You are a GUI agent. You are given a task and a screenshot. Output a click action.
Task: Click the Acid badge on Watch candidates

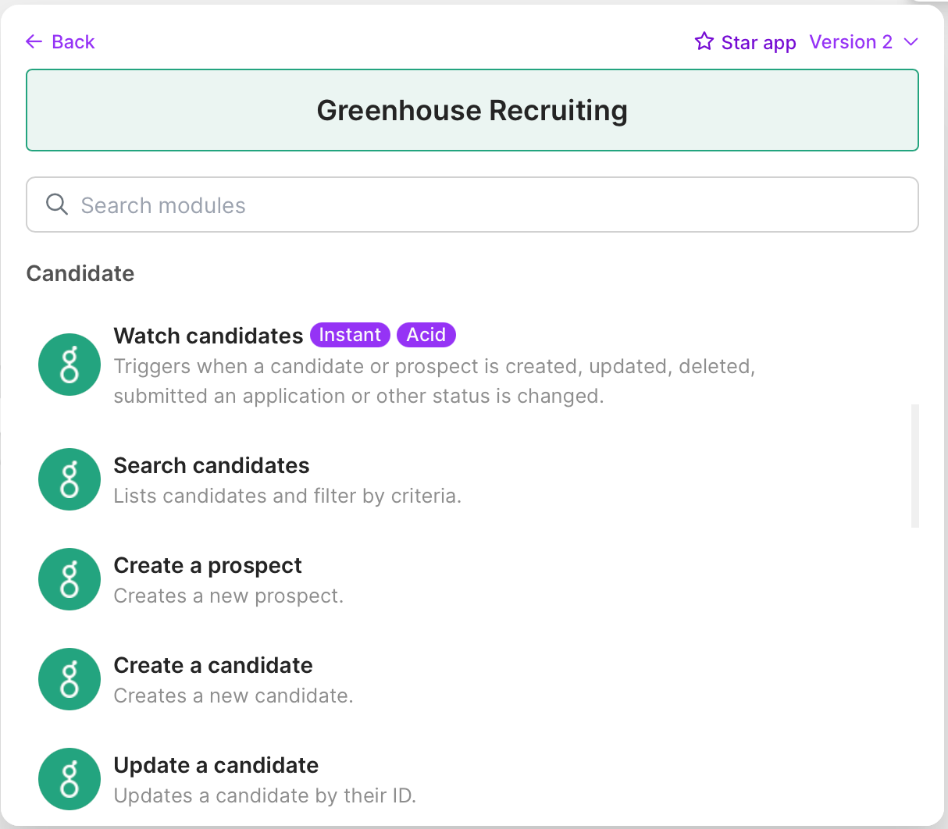click(426, 335)
